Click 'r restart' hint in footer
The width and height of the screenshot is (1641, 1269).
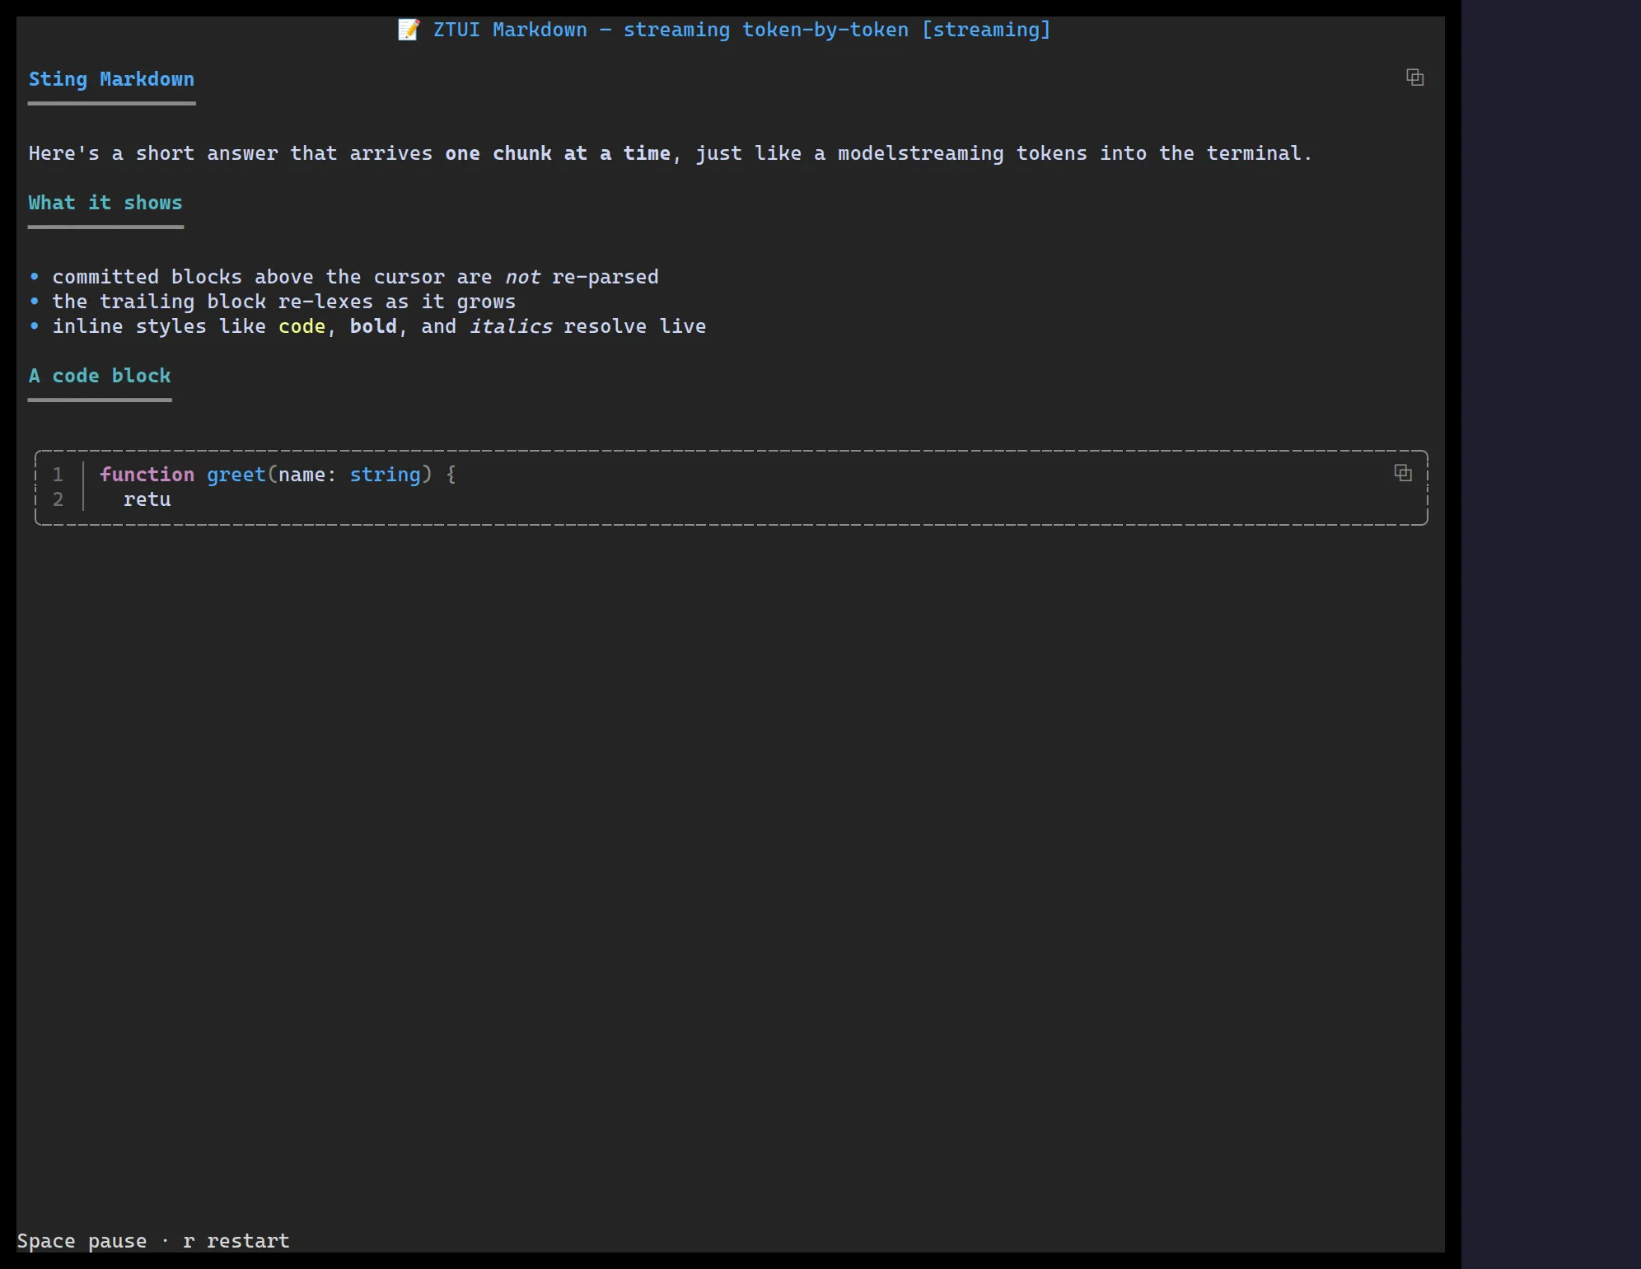click(236, 1241)
